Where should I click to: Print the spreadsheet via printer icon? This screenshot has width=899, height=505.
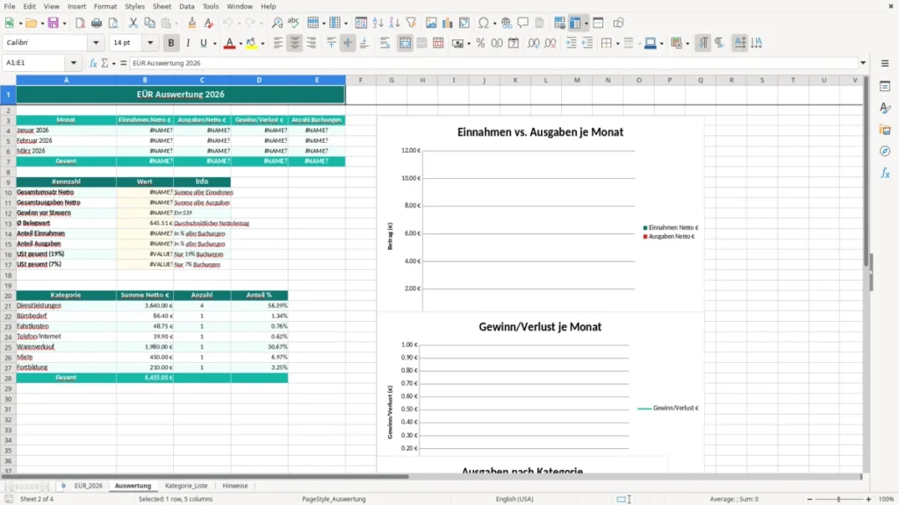point(97,23)
